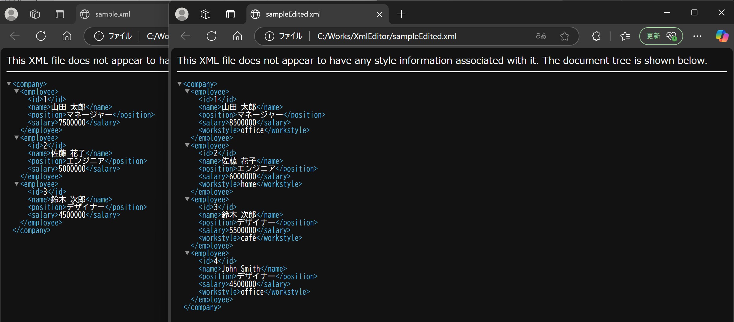734x322 pixels.
Task: Open a new tab with plus button
Action: click(x=401, y=14)
